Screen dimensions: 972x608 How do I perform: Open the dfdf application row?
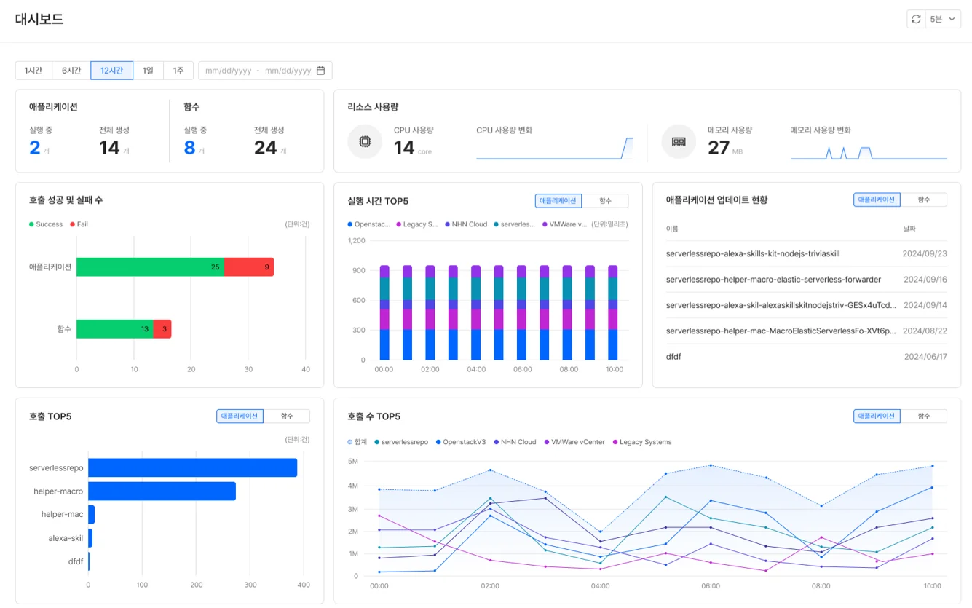click(673, 357)
